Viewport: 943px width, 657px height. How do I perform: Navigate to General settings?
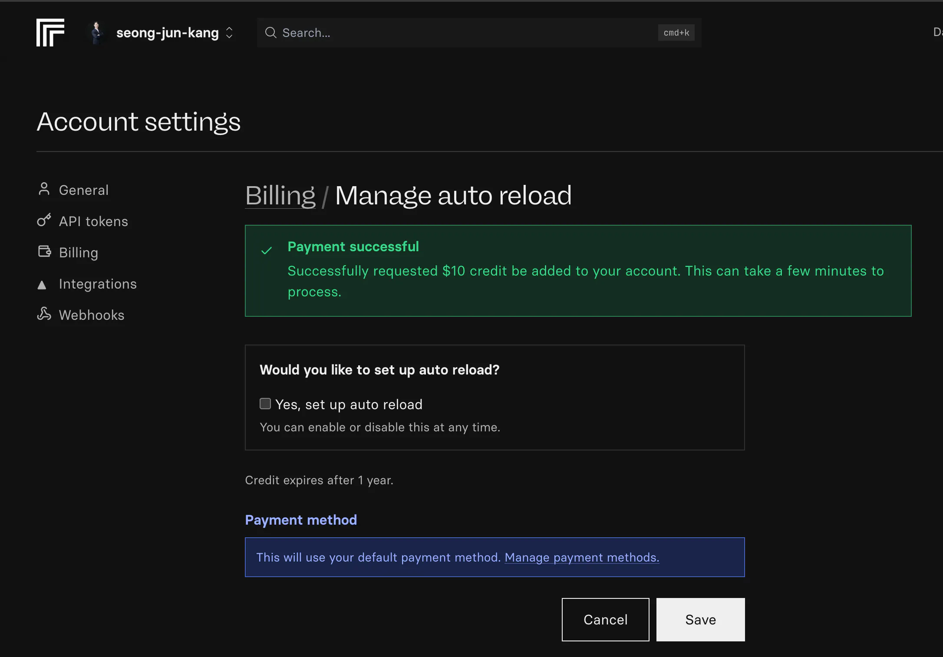point(83,189)
